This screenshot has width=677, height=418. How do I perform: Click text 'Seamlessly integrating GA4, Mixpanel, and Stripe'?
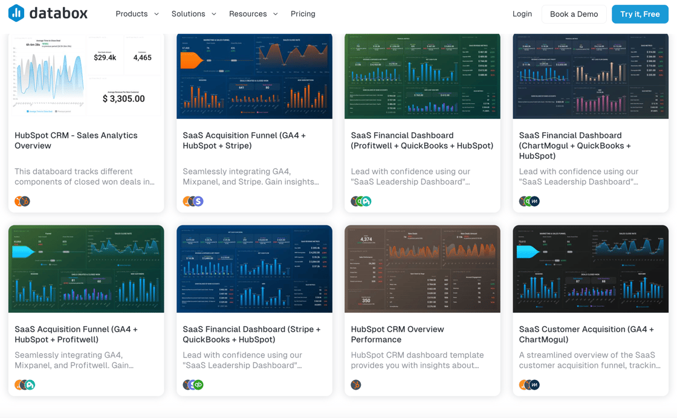pyautogui.click(x=251, y=176)
